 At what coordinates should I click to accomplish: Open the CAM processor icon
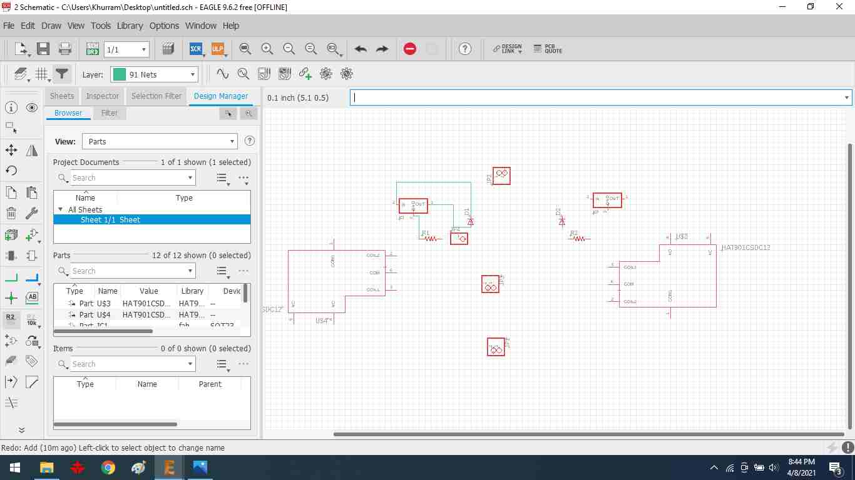point(168,49)
